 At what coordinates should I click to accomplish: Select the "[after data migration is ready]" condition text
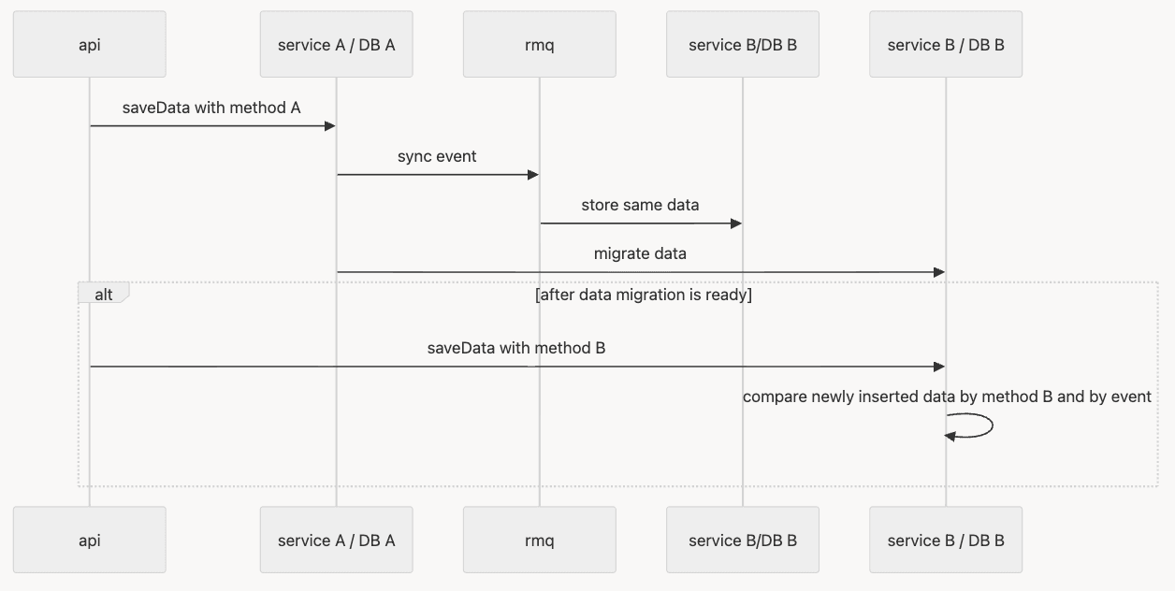pos(644,295)
